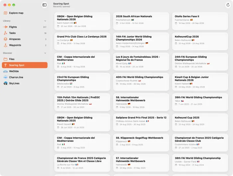Click the Files folder icon

coord(6,59)
